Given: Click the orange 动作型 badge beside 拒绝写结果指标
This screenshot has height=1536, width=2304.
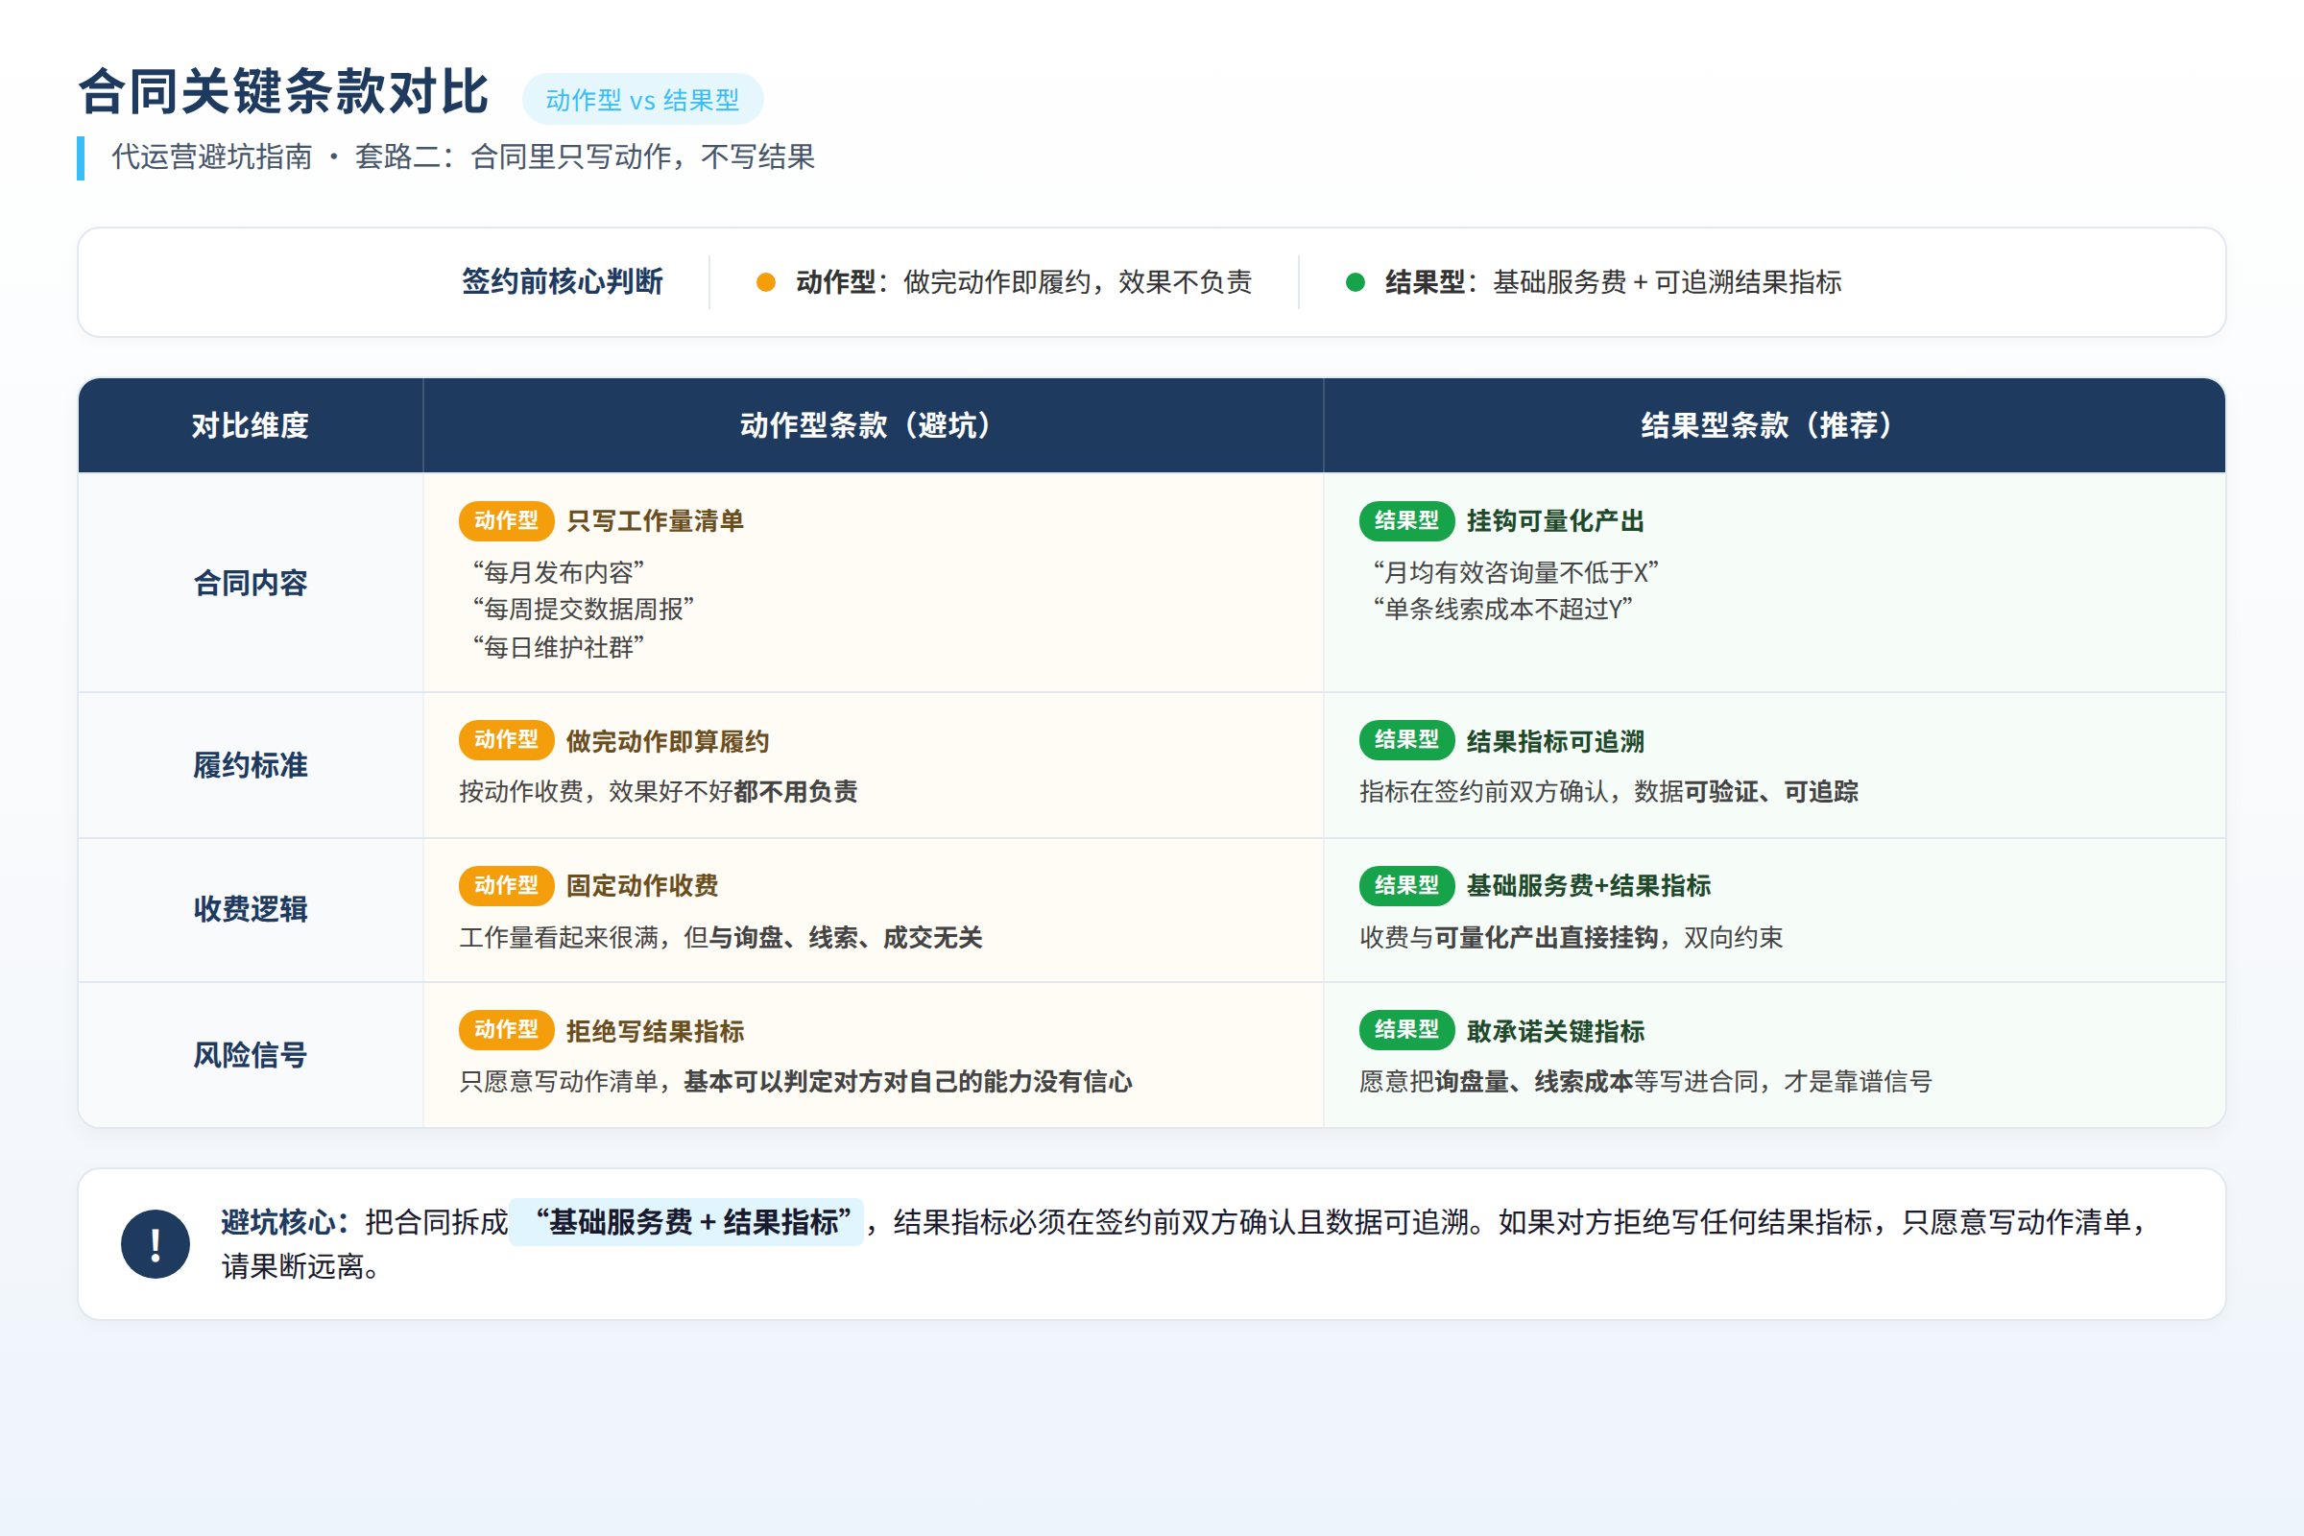Looking at the screenshot, I should 507,1029.
